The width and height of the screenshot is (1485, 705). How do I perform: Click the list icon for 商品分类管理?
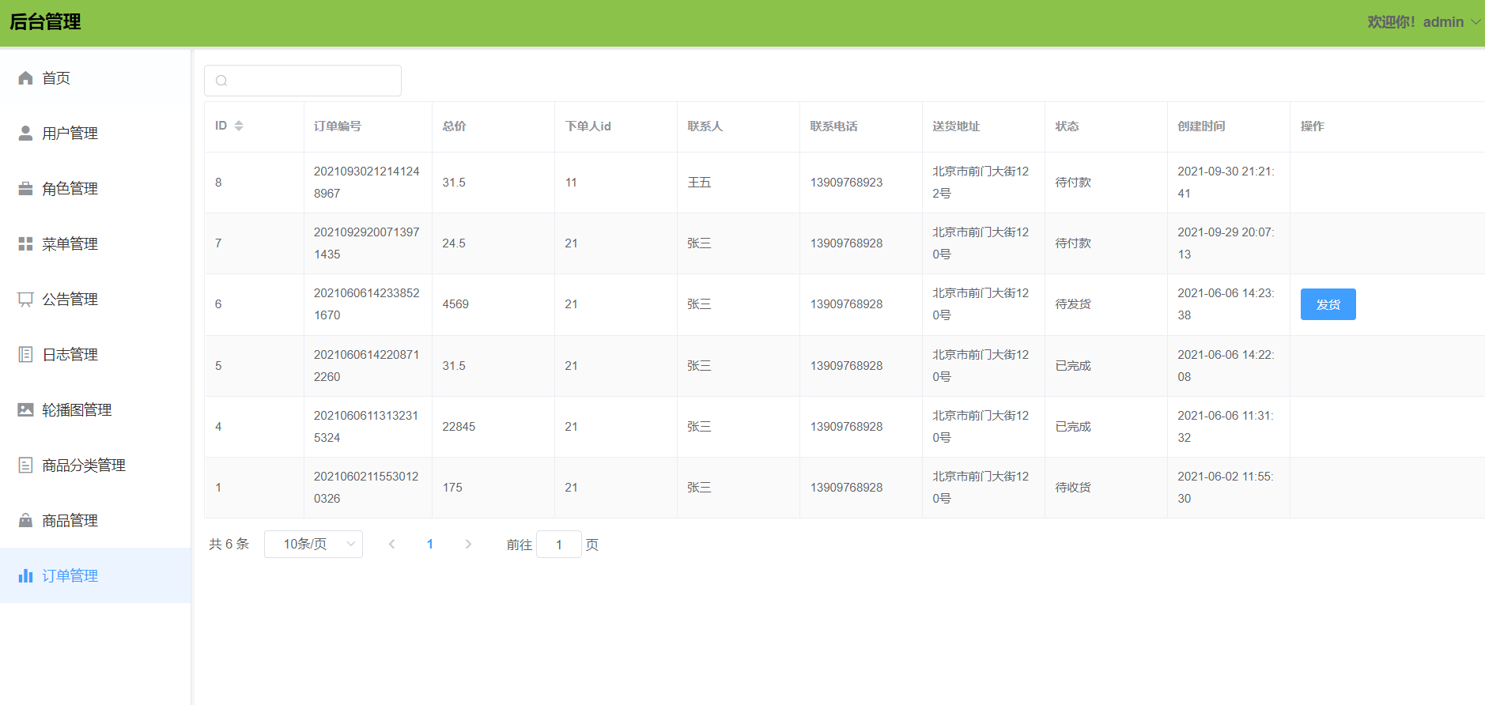(x=25, y=465)
